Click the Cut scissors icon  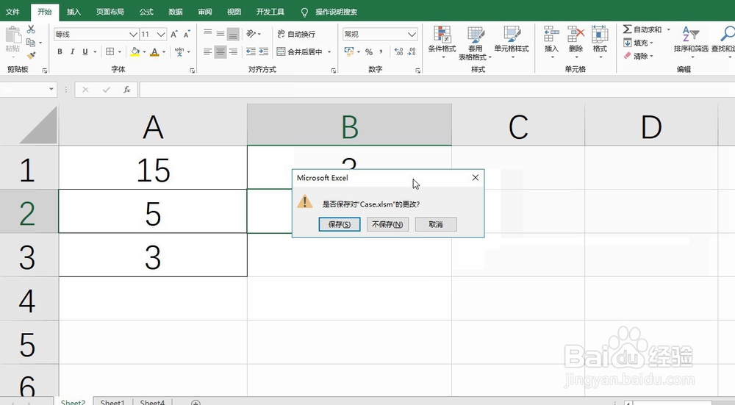click(x=31, y=29)
